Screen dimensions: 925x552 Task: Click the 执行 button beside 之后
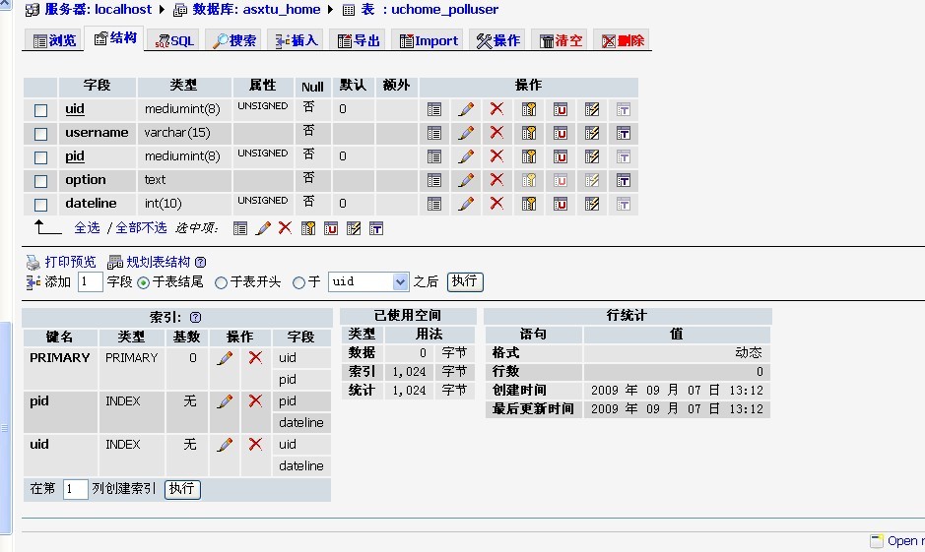[x=465, y=281]
